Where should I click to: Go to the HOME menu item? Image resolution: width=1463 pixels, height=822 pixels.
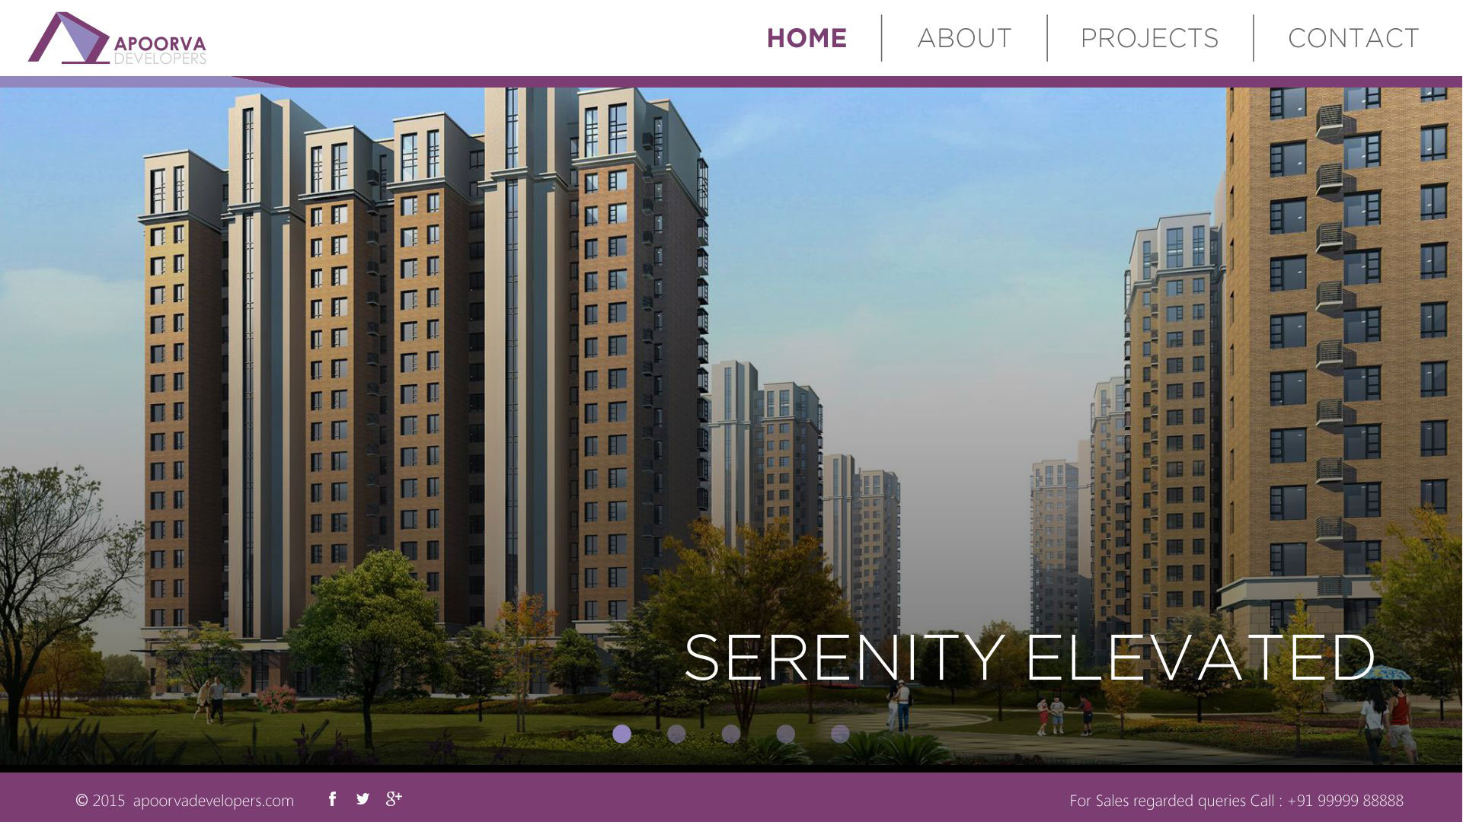(807, 38)
